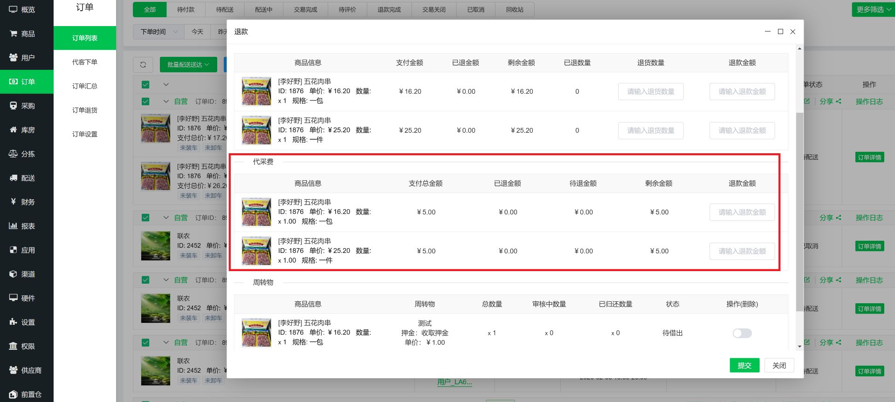Uncheck the first 自营 order checkbox
The width and height of the screenshot is (895, 402).
pyautogui.click(x=145, y=101)
